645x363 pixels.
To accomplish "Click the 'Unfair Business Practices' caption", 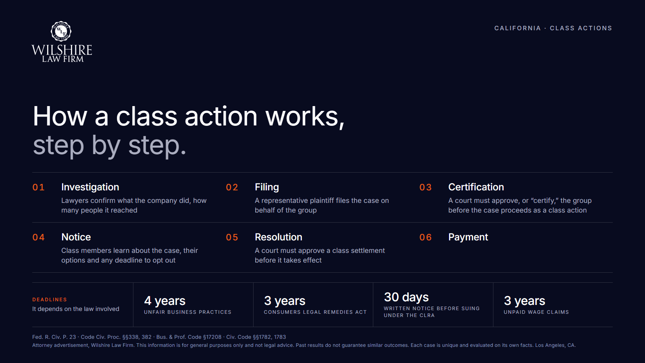I will (187, 312).
